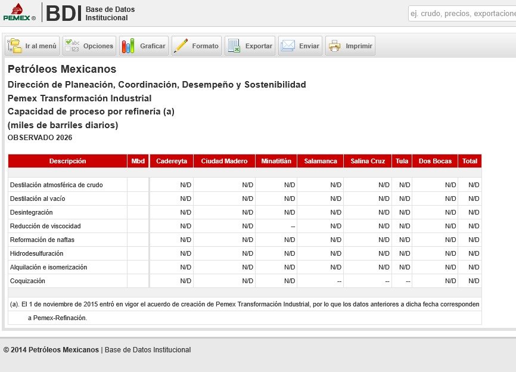Select the Hidrodesulfuración row label
The height and width of the screenshot is (372, 516).
pyautogui.click(x=36, y=253)
